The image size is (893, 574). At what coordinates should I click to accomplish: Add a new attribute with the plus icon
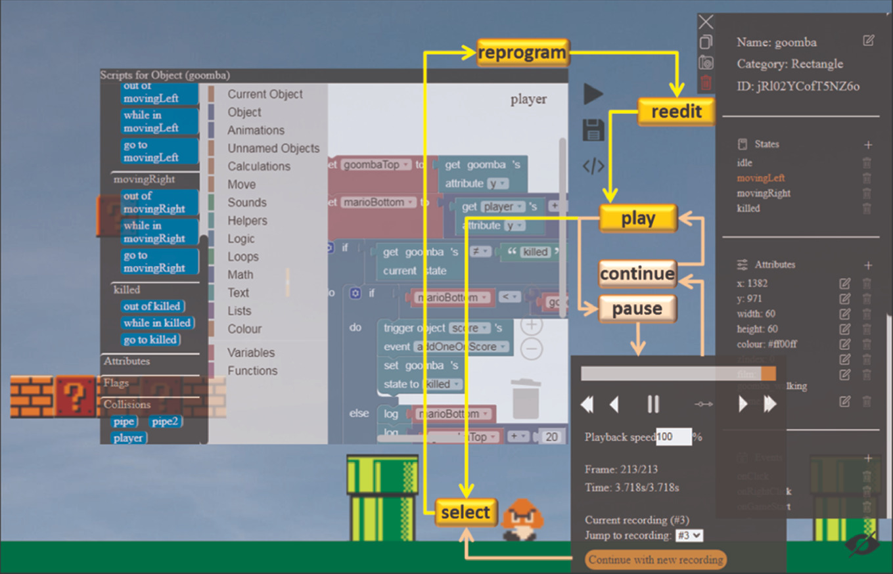click(x=868, y=265)
